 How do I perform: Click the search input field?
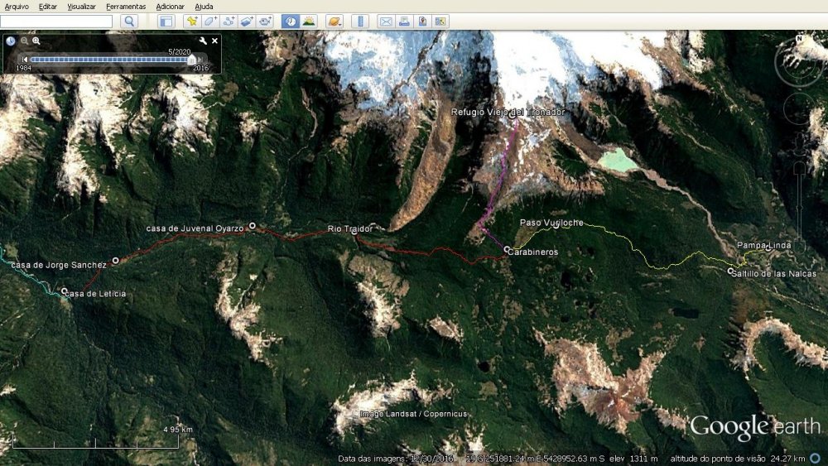[56, 22]
